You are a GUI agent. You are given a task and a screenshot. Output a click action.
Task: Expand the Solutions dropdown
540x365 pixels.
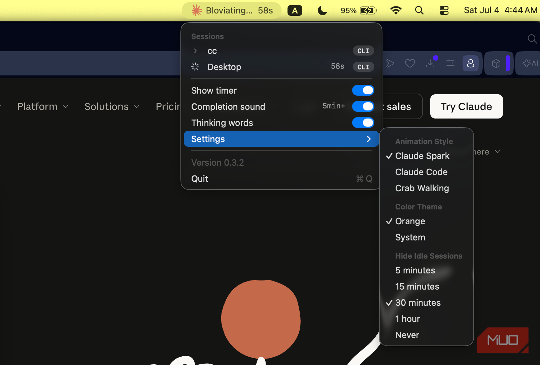[112, 107]
